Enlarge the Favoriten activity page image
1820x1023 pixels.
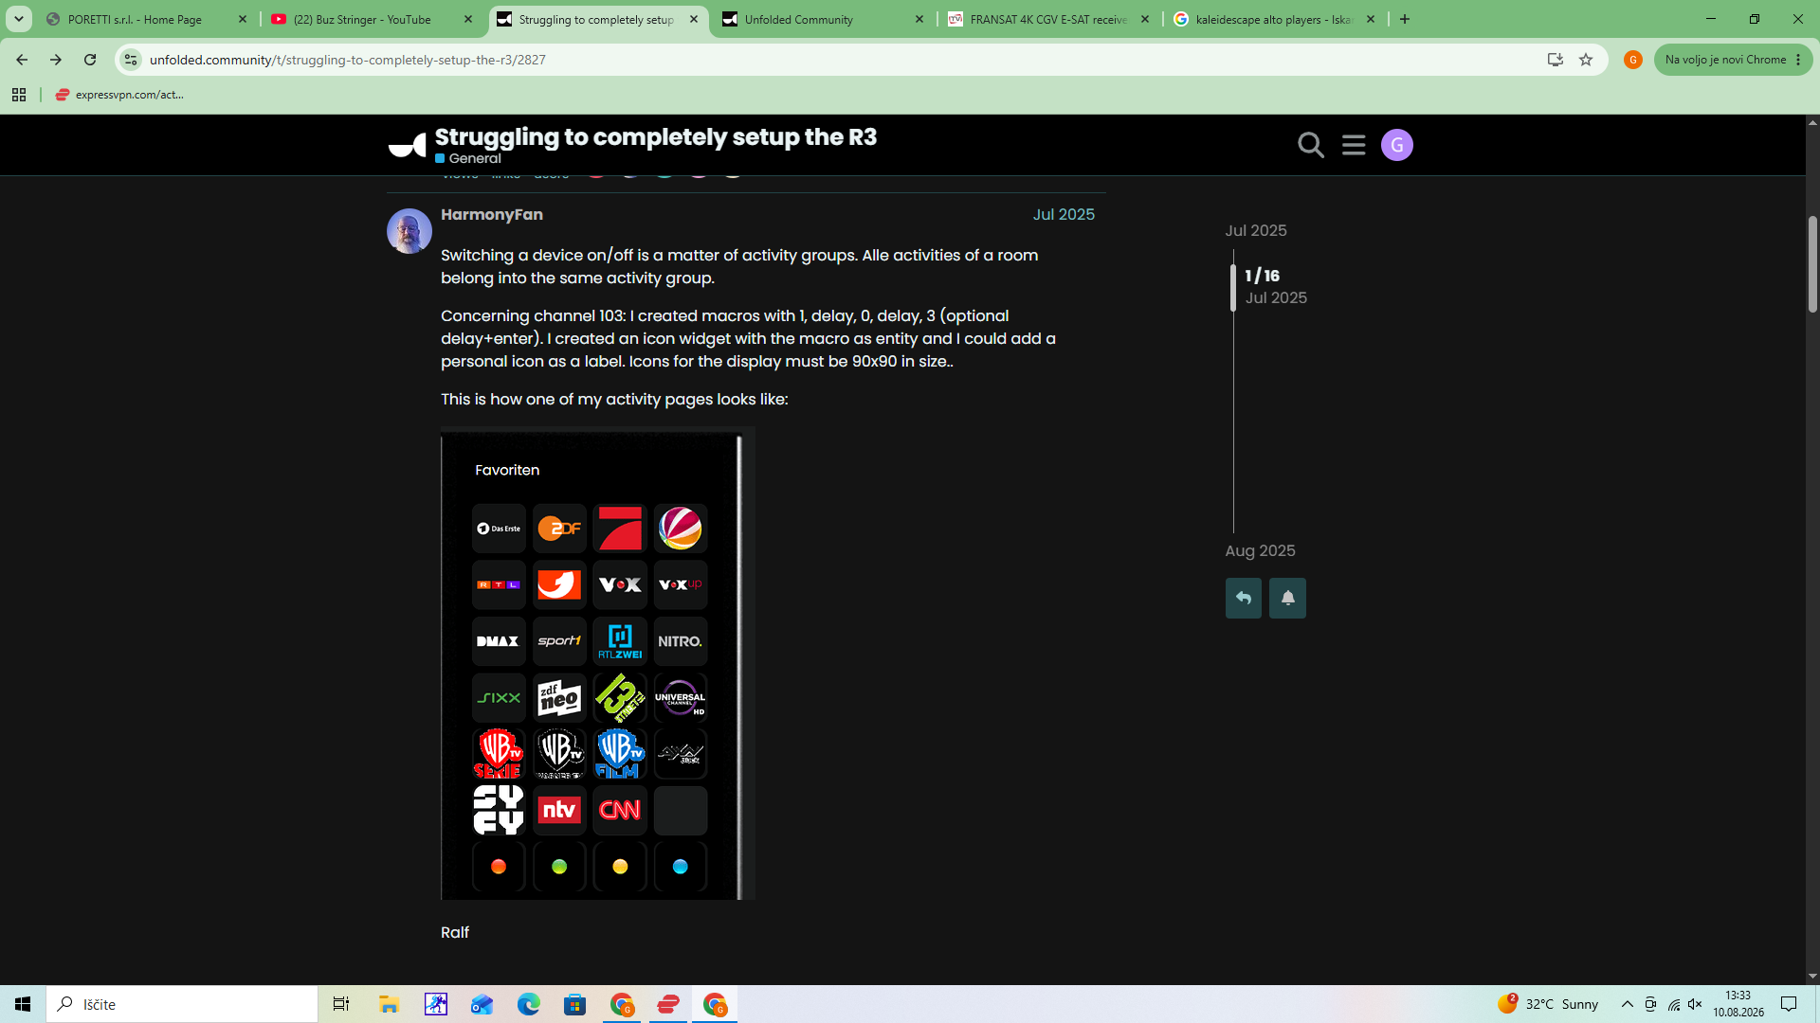[x=598, y=663]
